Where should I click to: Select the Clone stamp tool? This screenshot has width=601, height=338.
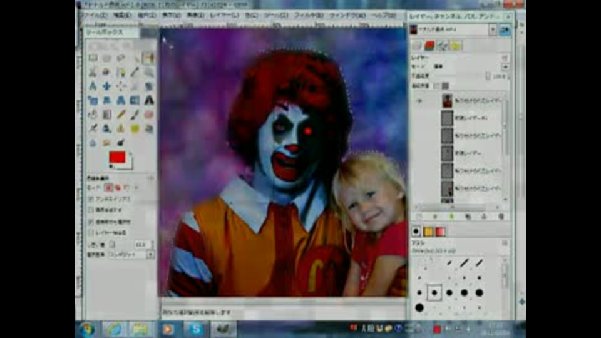(x=121, y=128)
